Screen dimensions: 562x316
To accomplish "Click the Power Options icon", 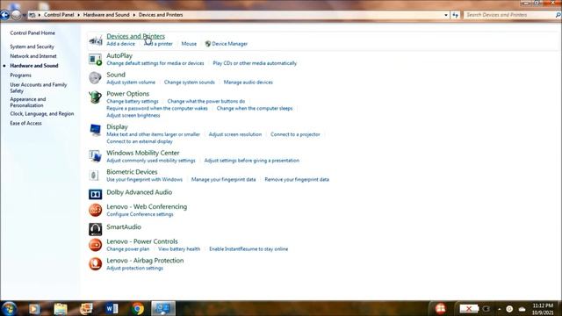I will point(96,97).
